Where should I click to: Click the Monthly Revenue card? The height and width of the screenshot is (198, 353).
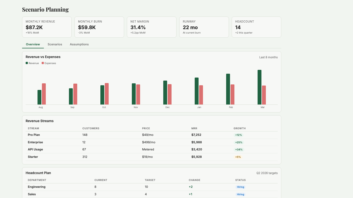(x=47, y=27)
